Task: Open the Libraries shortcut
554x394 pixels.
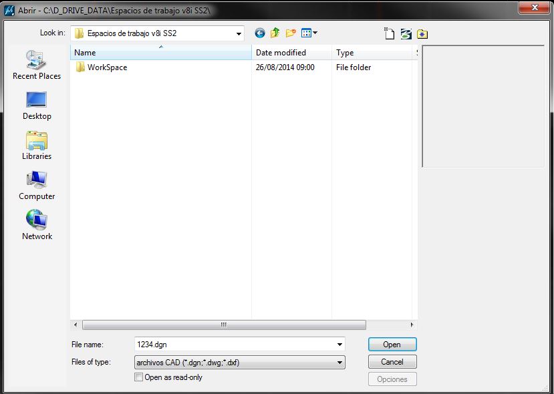Action: point(37,146)
